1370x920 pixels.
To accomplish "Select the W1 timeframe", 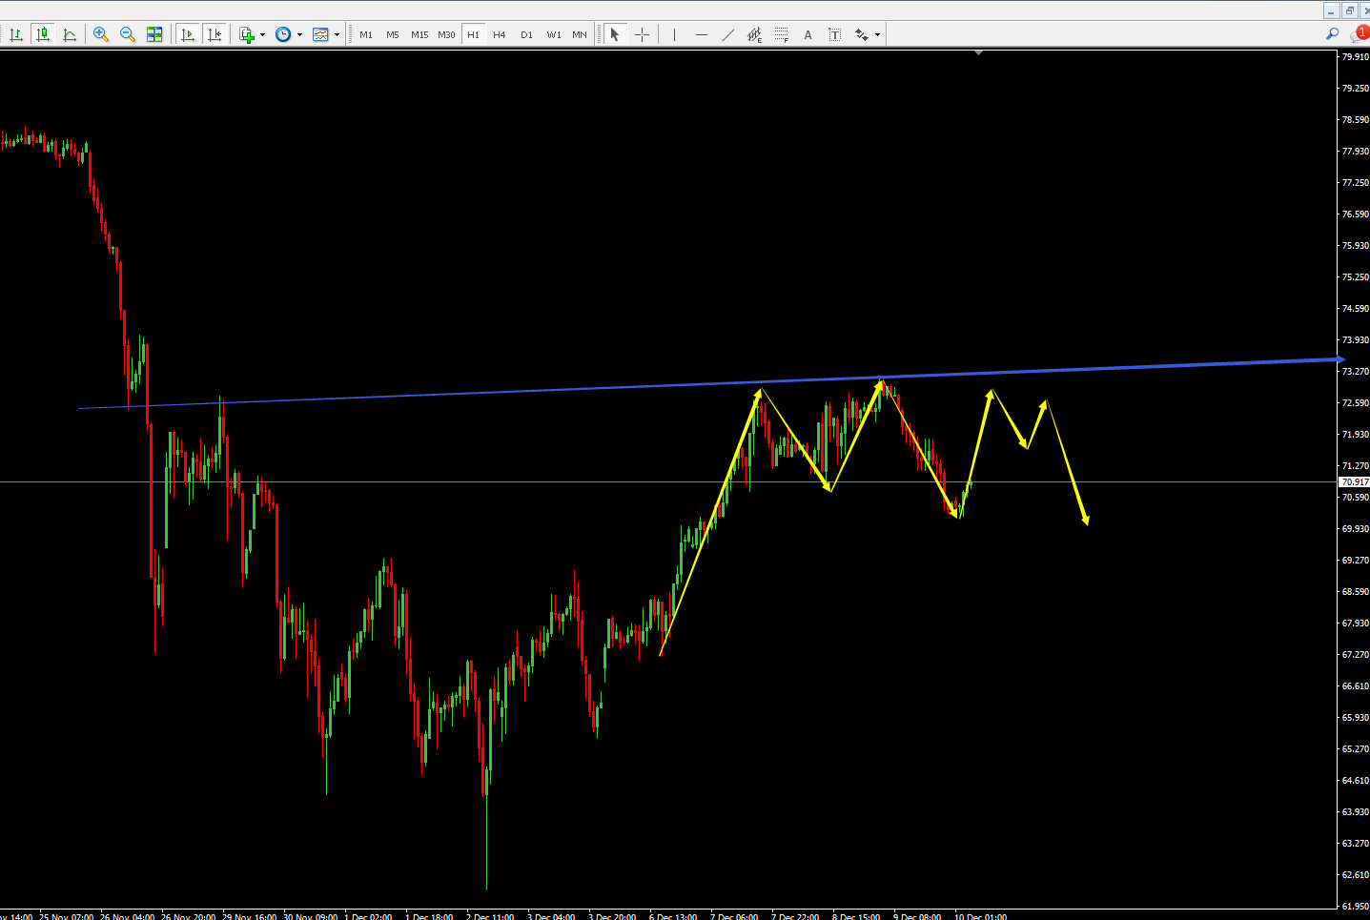I will pos(554,34).
